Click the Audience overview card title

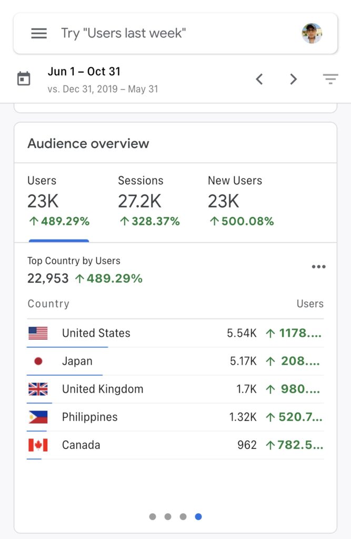point(88,143)
